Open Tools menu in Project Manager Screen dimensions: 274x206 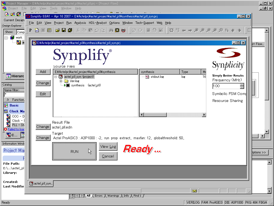click(54, 8)
